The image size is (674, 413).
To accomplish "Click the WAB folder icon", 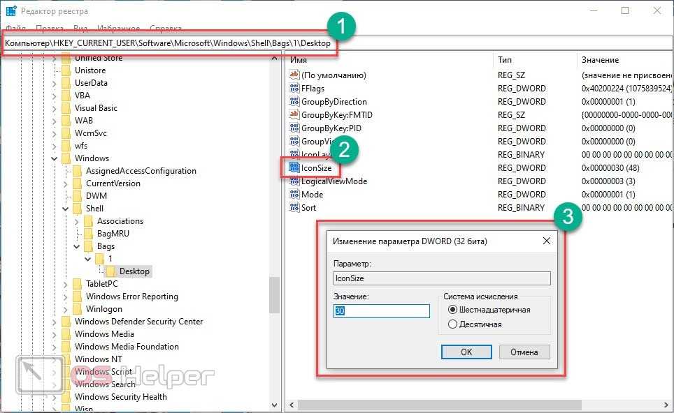I will pyautogui.click(x=66, y=121).
